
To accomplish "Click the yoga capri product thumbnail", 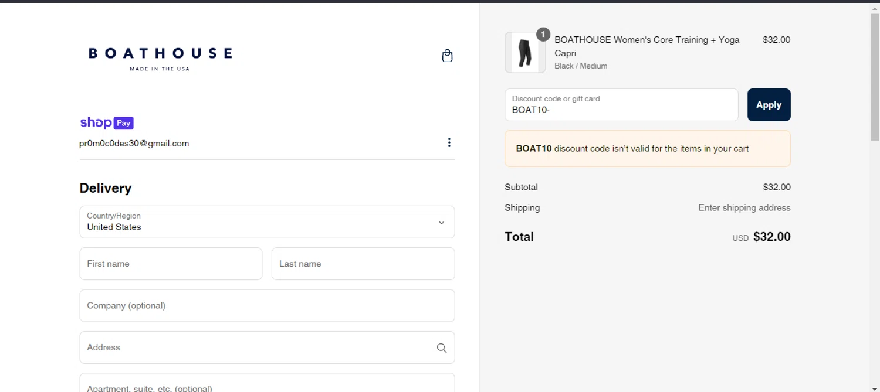I will tap(525, 53).
